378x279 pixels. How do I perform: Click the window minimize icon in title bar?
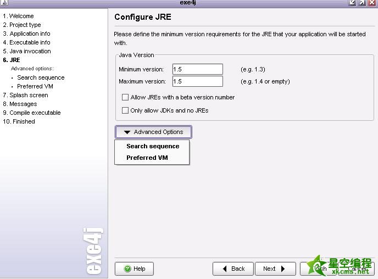(x=352, y=3)
